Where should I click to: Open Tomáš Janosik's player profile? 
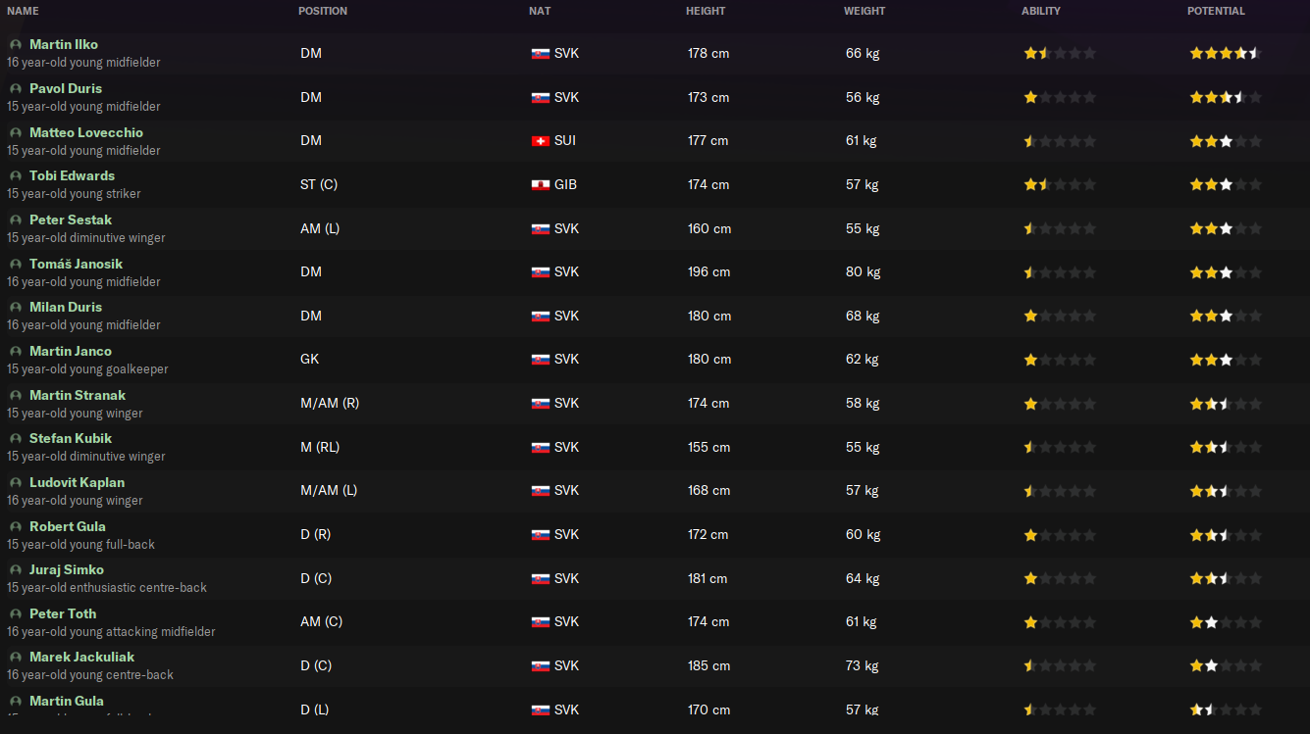[76, 265]
